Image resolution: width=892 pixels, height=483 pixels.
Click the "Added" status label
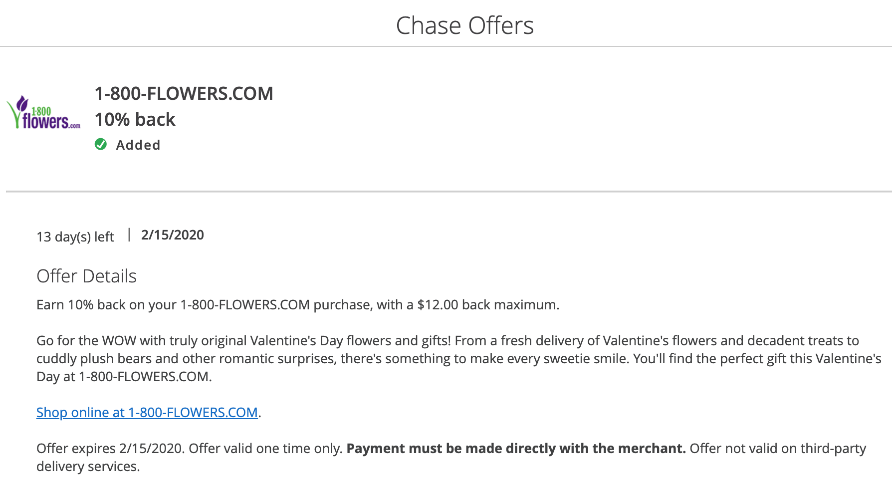138,145
